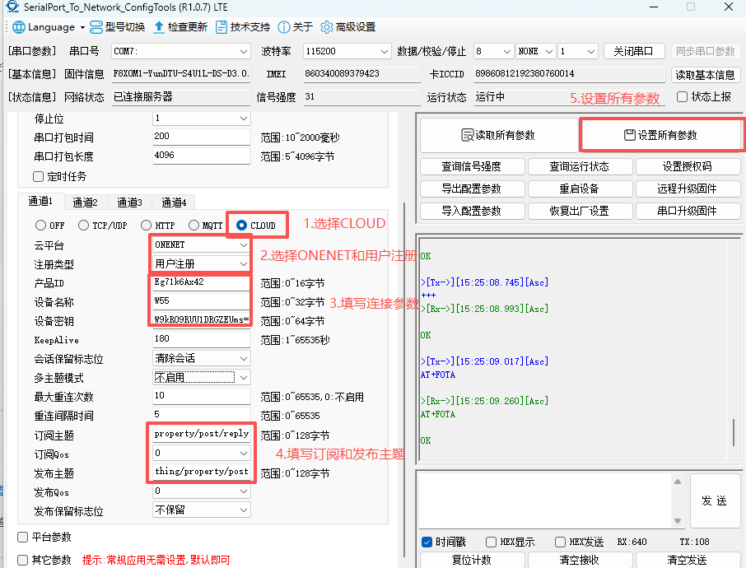Click the 订阅主题 input field
The height and width of the screenshot is (568, 746).
(x=201, y=434)
